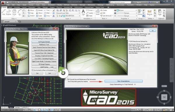Click Run Standalone button
175x112 pixels.
123,81
